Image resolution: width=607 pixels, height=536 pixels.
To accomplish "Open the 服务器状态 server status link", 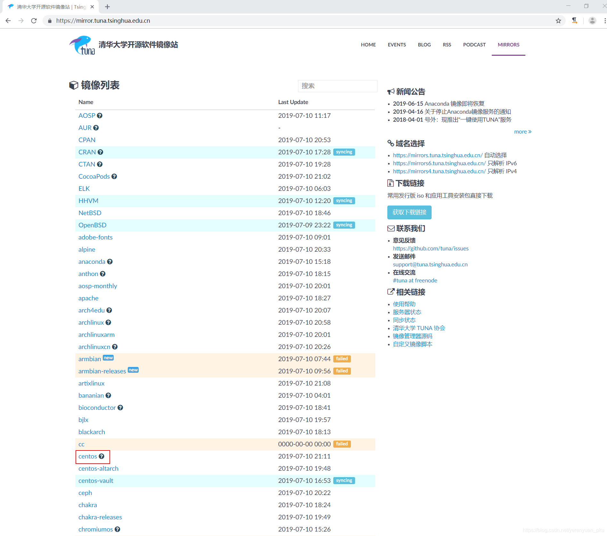I will (x=407, y=312).
